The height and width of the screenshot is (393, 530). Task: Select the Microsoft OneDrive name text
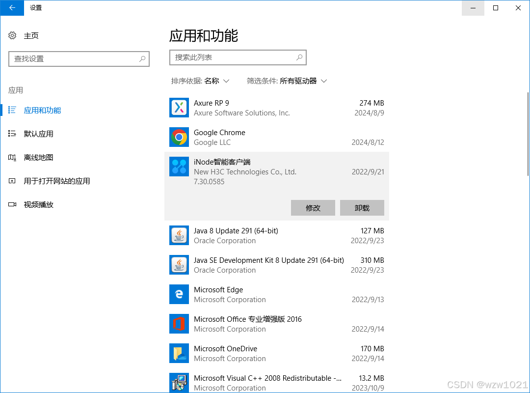pos(225,348)
